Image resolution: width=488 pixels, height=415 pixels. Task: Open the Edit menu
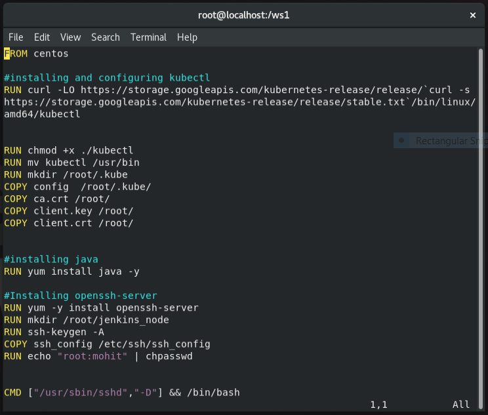pyautogui.click(x=42, y=37)
